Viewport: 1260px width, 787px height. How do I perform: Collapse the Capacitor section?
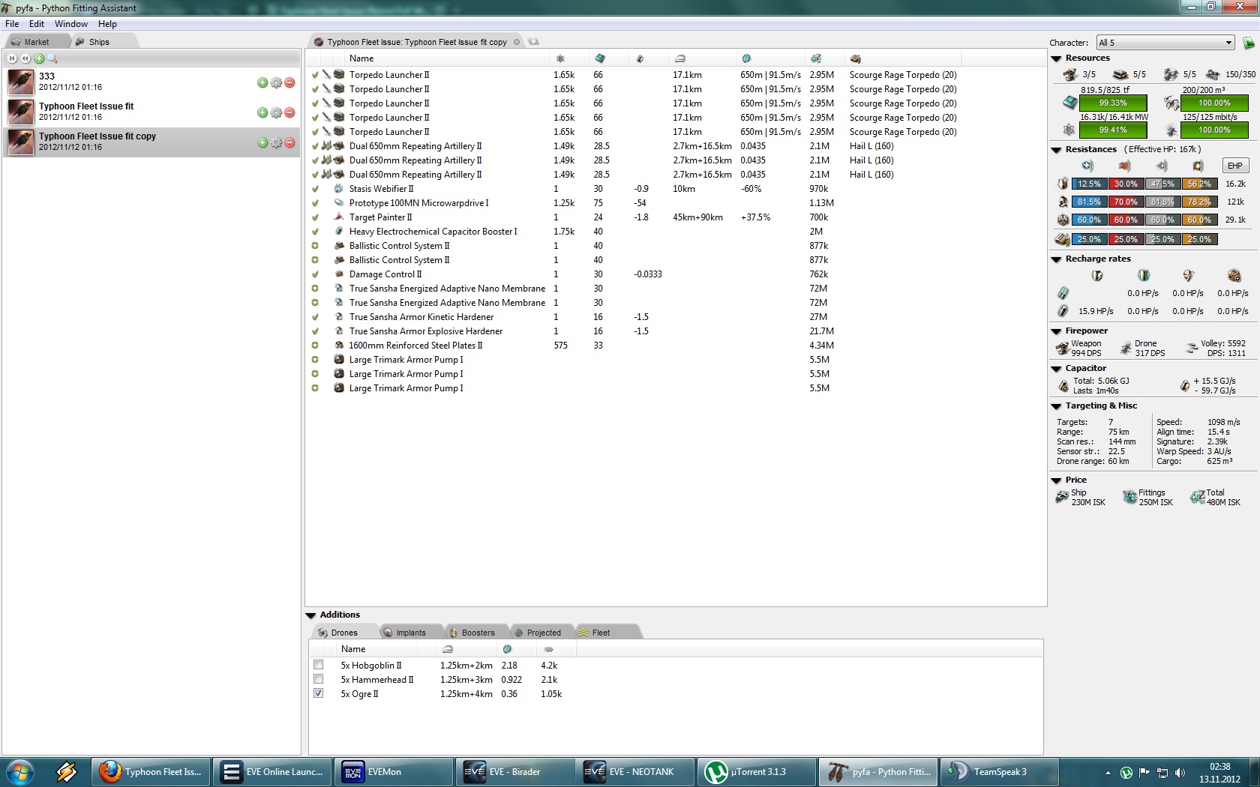click(x=1056, y=369)
